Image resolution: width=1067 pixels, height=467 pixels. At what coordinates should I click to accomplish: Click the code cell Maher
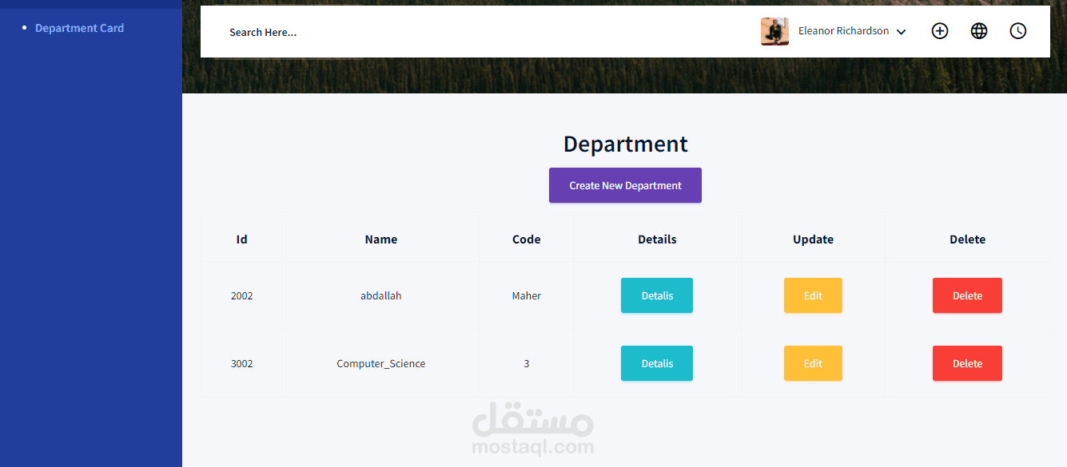click(527, 295)
